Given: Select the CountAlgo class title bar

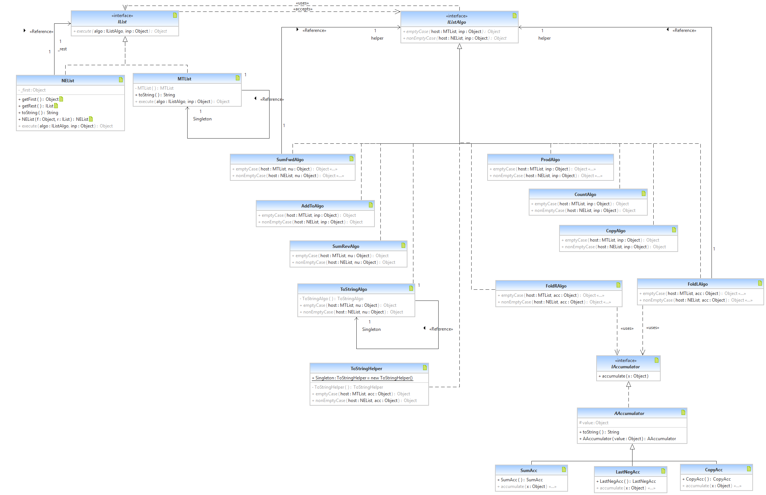Looking at the screenshot, I should coord(585,194).
